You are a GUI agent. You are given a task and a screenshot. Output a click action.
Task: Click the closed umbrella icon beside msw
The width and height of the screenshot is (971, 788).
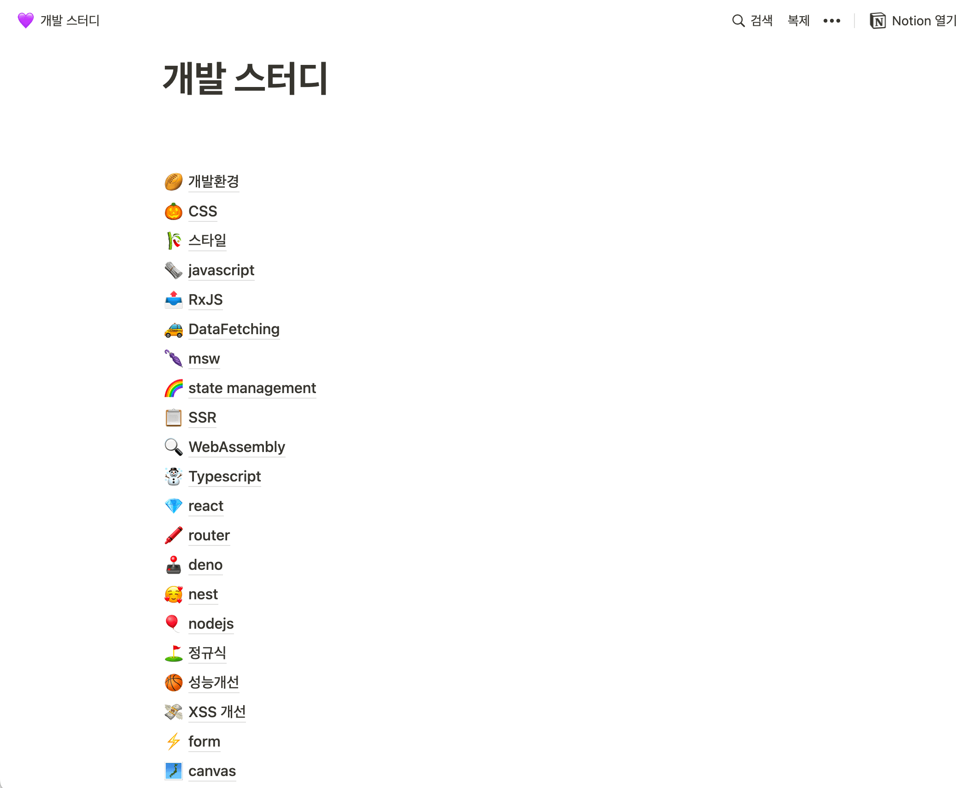pos(174,359)
